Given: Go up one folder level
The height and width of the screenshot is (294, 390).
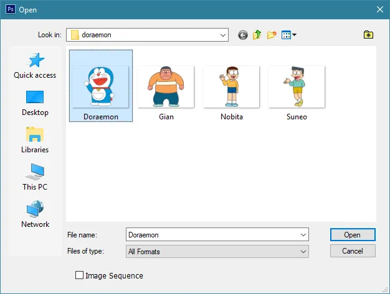Looking at the screenshot, I should click(257, 35).
